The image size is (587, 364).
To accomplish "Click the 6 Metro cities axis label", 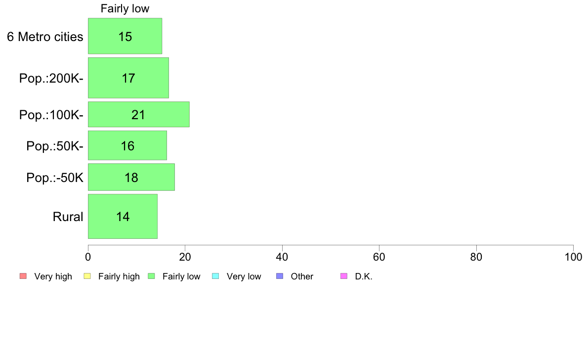I will [x=45, y=37].
